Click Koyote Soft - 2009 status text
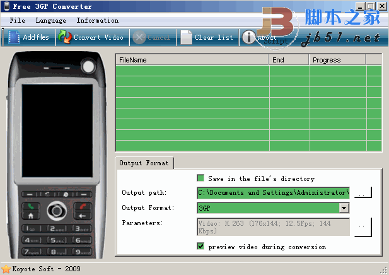 point(47,269)
